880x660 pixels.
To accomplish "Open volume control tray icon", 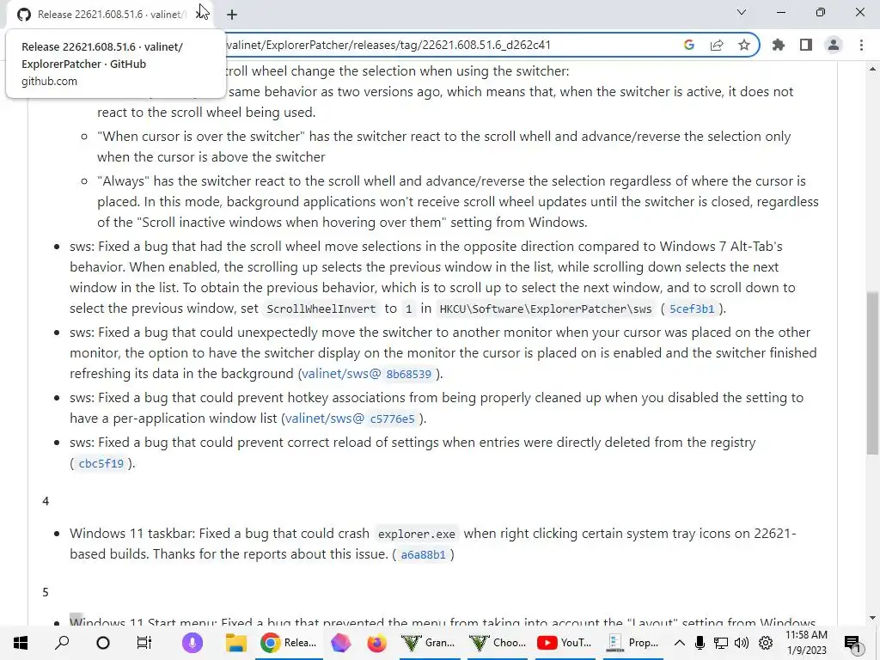I will click(742, 643).
